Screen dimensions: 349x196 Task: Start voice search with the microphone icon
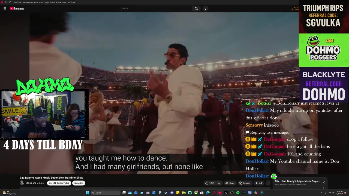pyautogui.click(x=206, y=8)
